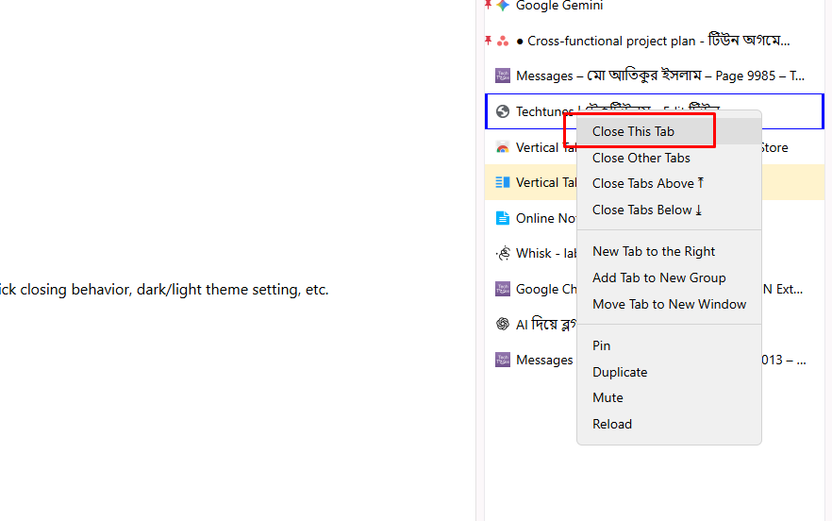Click the Chrome Web Store rainbow favicon
Viewport: 832px width, 521px height.
[x=503, y=147]
